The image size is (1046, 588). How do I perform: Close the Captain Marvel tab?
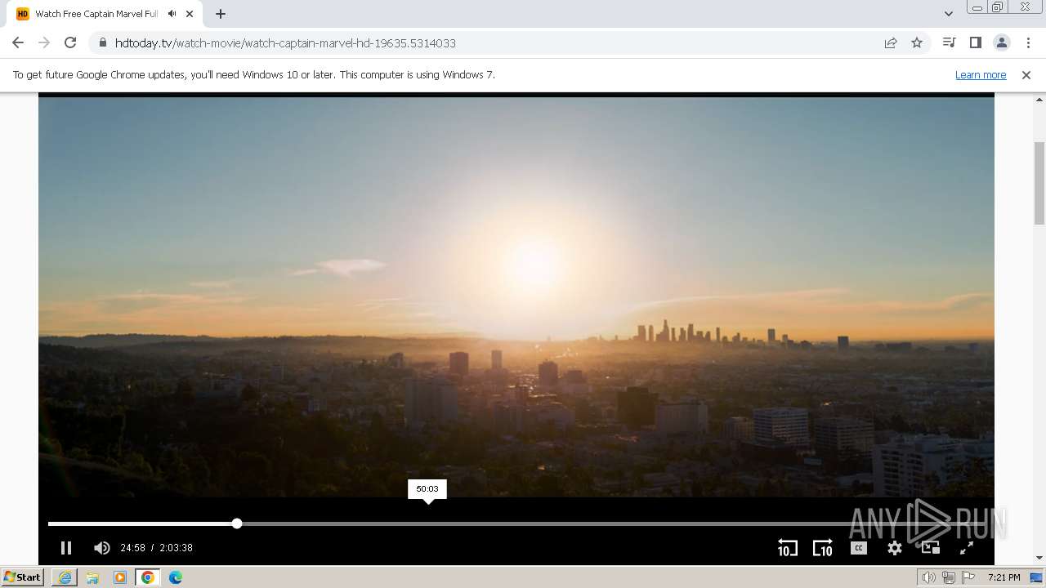click(x=190, y=14)
